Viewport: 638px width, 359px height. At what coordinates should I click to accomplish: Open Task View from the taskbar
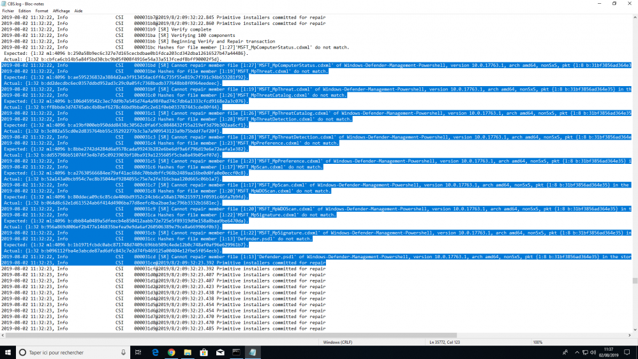138,353
